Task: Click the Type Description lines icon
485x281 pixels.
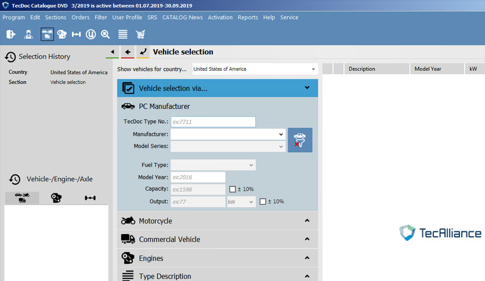Action: click(x=128, y=276)
